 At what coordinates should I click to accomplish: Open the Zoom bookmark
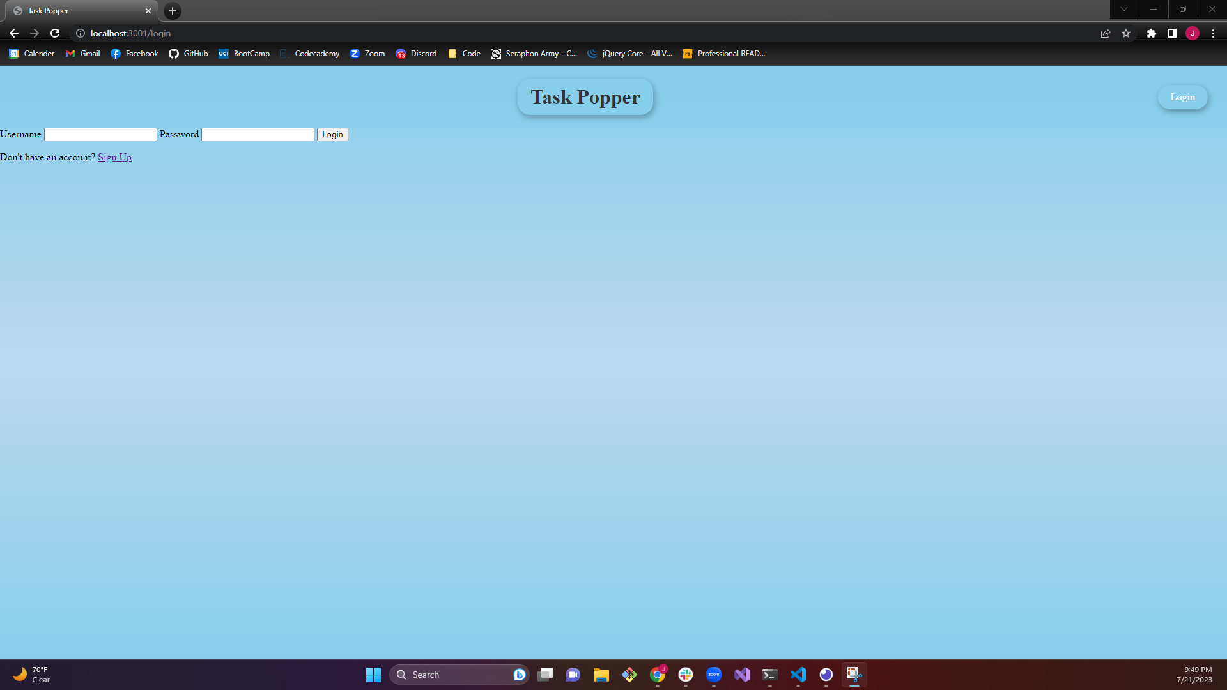click(367, 54)
